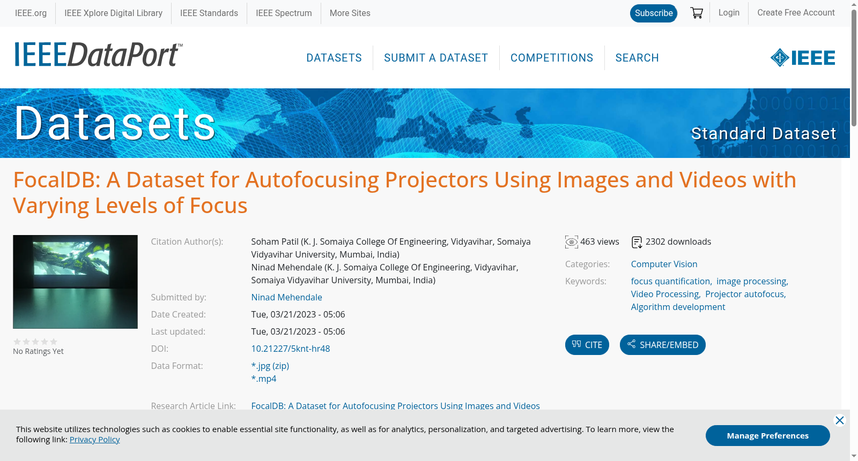The width and height of the screenshot is (858, 461).
Task: Click the '2302 downloads' text
Action: (x=678, y=241)
